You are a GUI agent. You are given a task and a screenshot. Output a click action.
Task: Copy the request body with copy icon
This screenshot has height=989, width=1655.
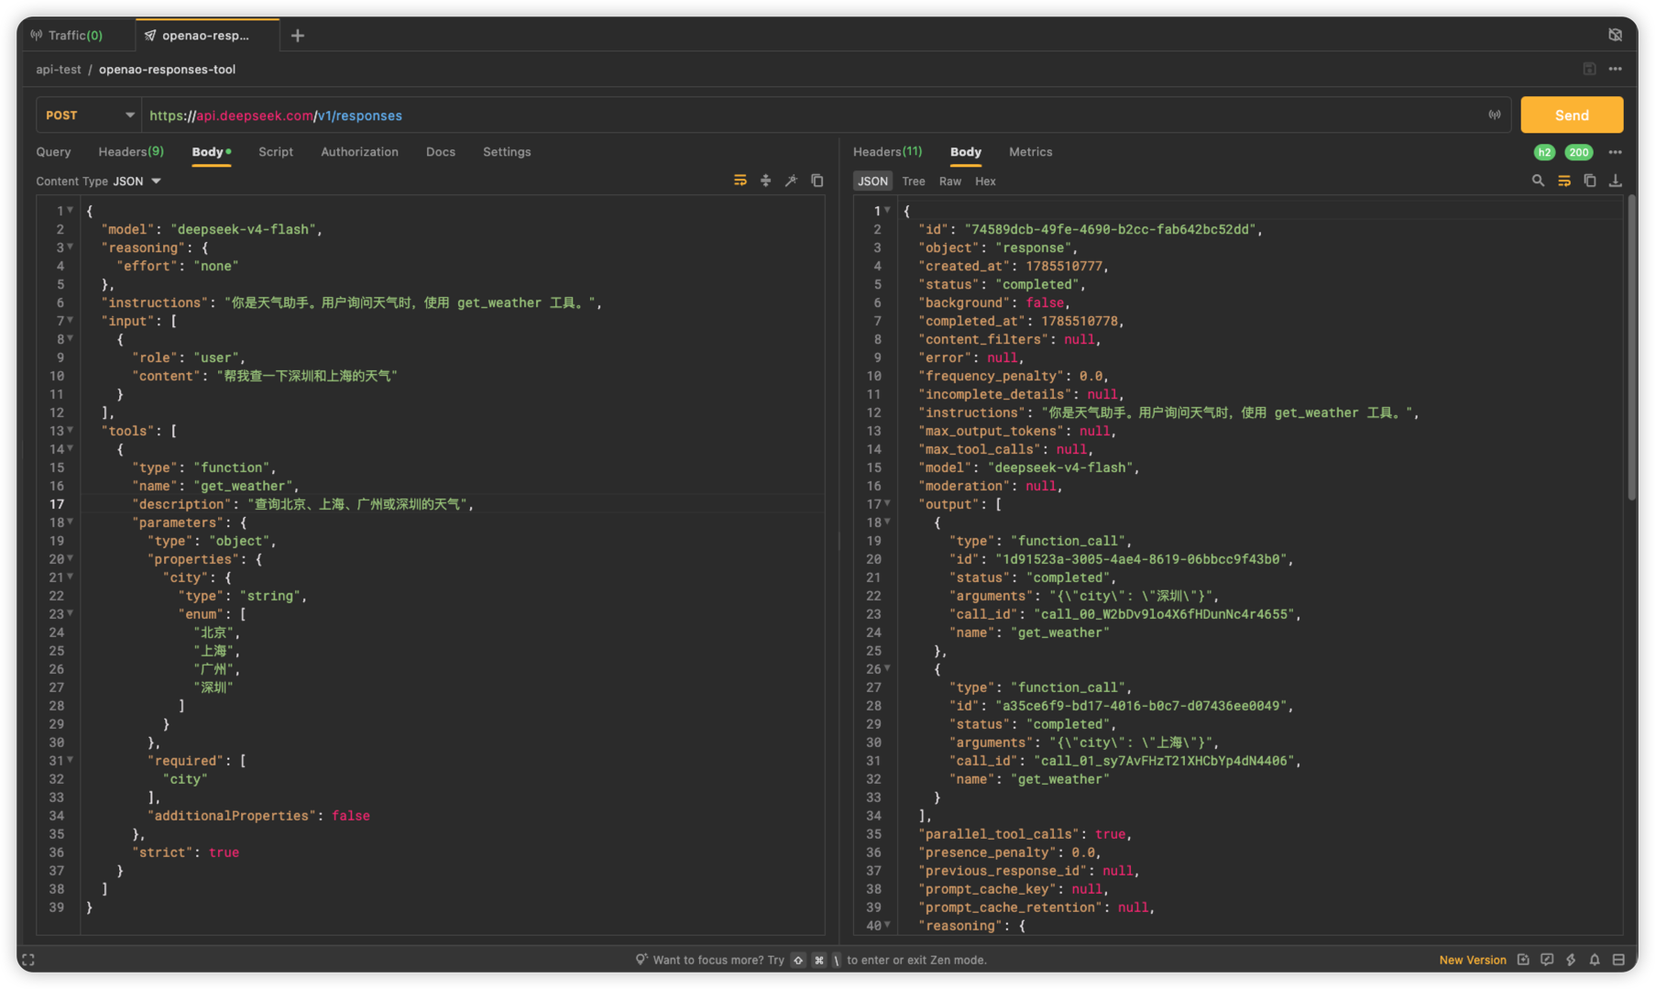click(x=817, y=181)
